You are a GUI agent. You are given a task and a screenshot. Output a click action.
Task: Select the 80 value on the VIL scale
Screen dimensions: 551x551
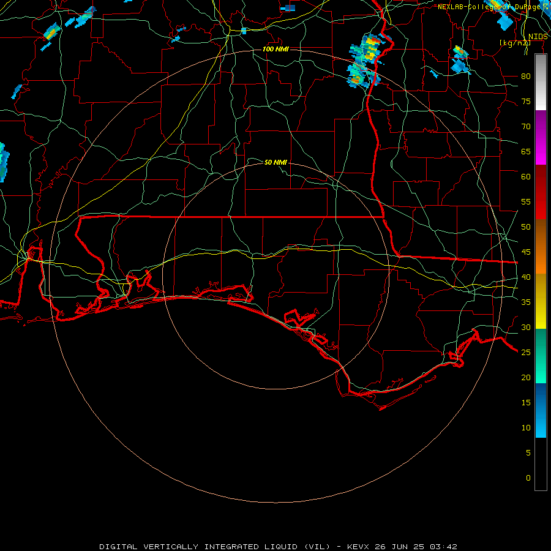(x=526, y=77)
